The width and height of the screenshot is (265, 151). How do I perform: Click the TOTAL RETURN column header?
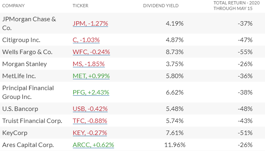[237, 6]
